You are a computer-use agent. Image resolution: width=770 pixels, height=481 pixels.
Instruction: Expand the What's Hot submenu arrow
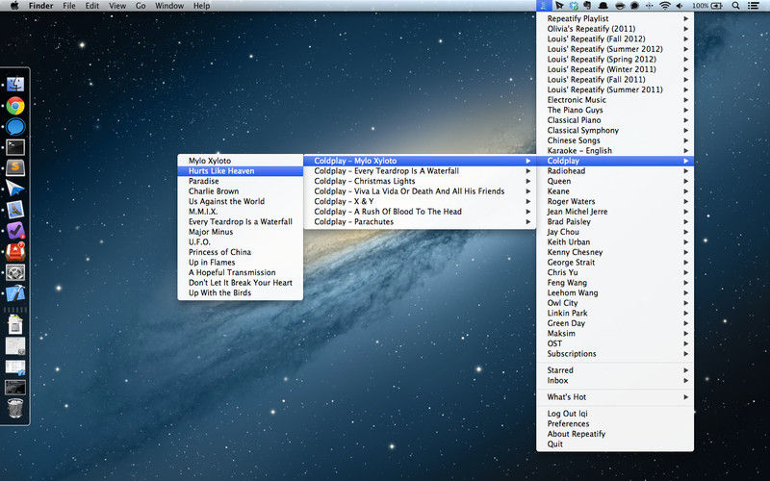coord(686,397)
